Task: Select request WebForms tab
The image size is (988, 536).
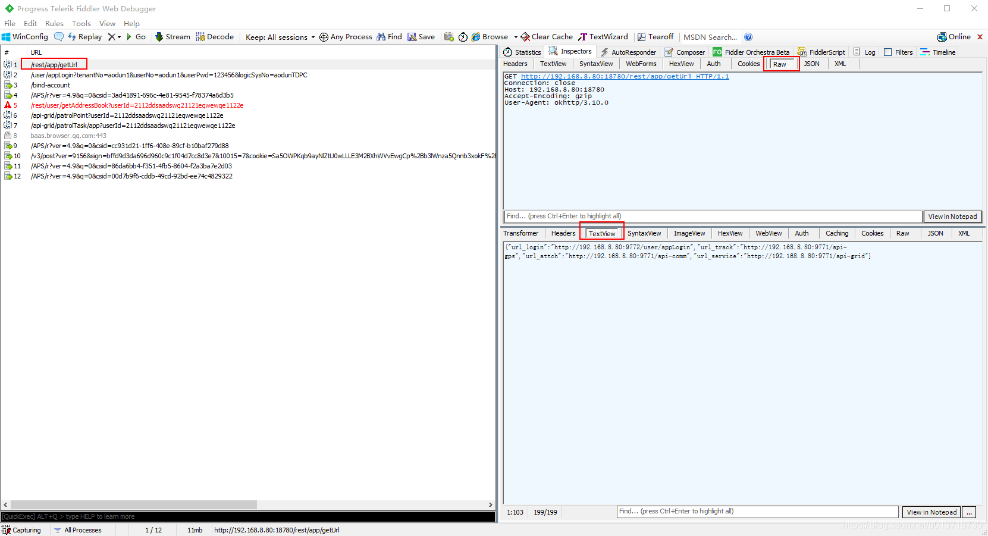Action: click(641, 64)
